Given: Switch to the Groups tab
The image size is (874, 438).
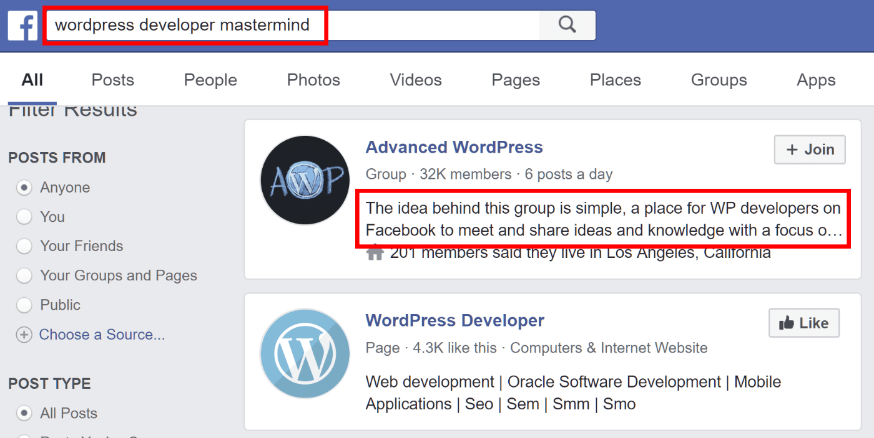Looking at the screenshot, I should (x=719, y=80).
